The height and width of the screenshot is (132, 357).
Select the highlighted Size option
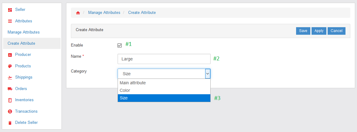(164, 98)
